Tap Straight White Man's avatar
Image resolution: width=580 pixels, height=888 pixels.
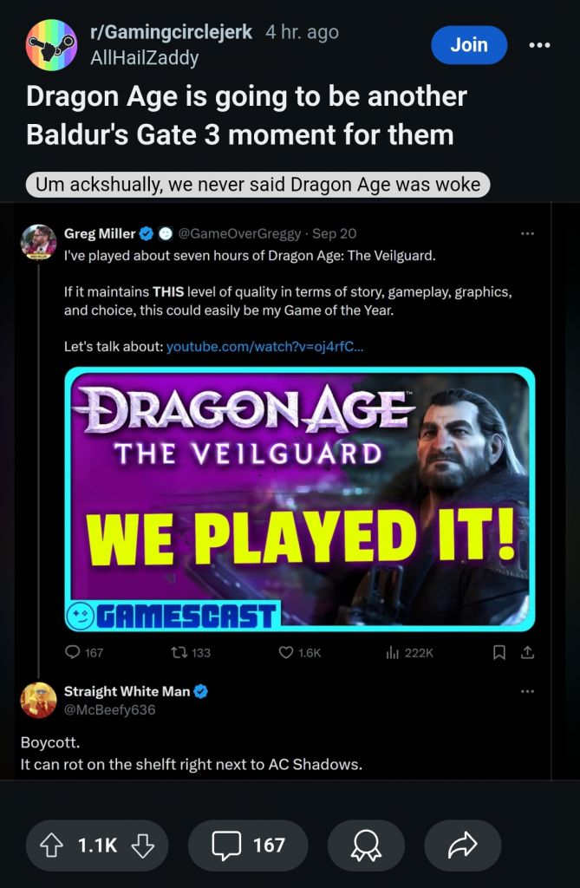coord(38,700)
